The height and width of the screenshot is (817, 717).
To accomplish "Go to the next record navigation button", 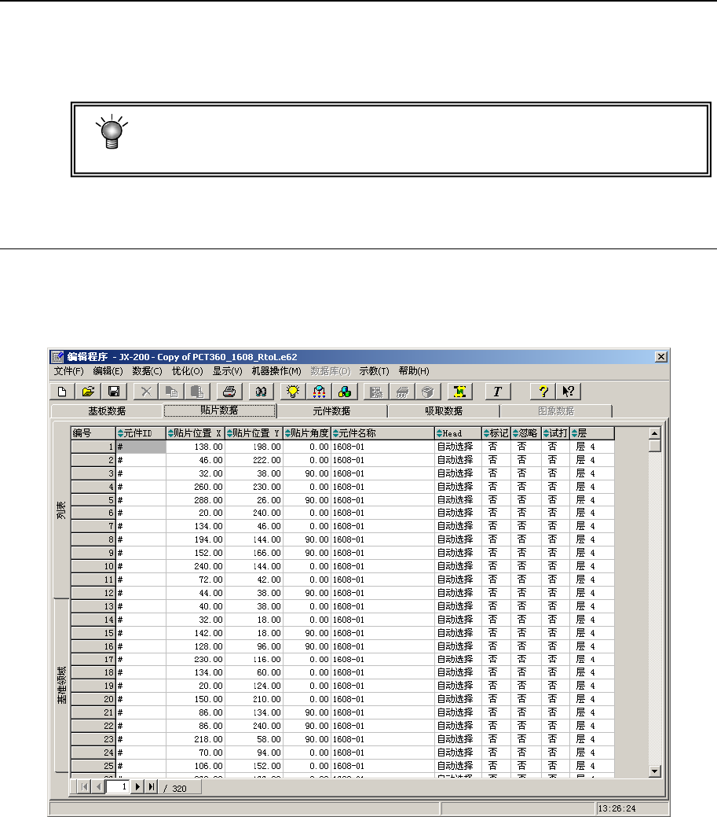I will [138, 787].
